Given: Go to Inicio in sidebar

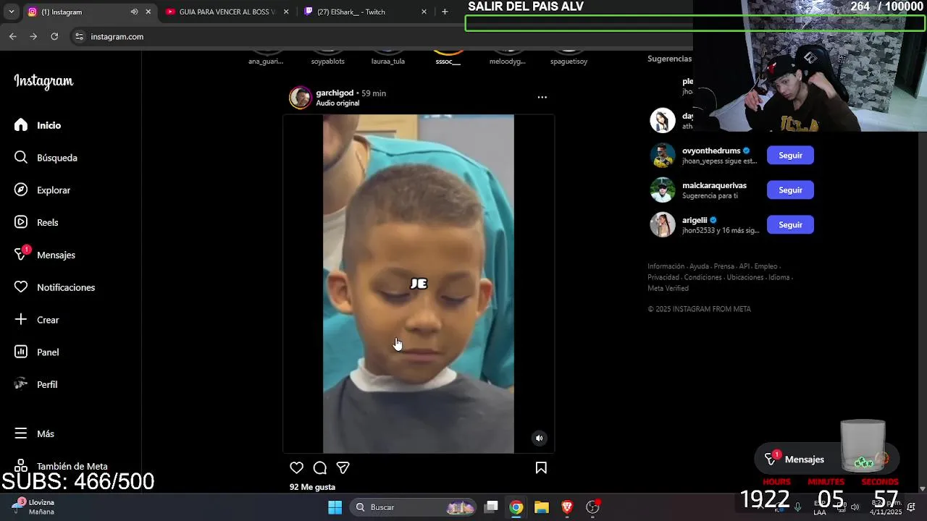Looking at the screenshot, I should coord(49,125).
